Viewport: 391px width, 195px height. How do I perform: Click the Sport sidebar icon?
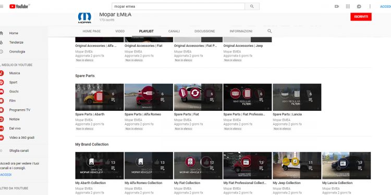tap(2, 82)
